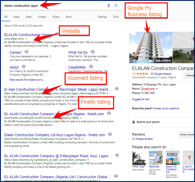Click address 9 Macgregor Rd, Ikoyi, Lagos

tap(160, 84)
